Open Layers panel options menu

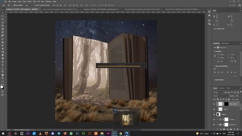pyautogui.click(x=240, y=88)
